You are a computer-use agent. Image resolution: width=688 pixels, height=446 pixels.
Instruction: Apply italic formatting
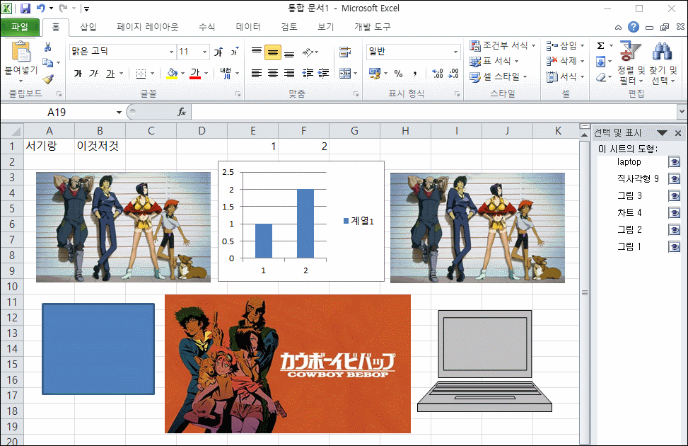pos(93,74)
